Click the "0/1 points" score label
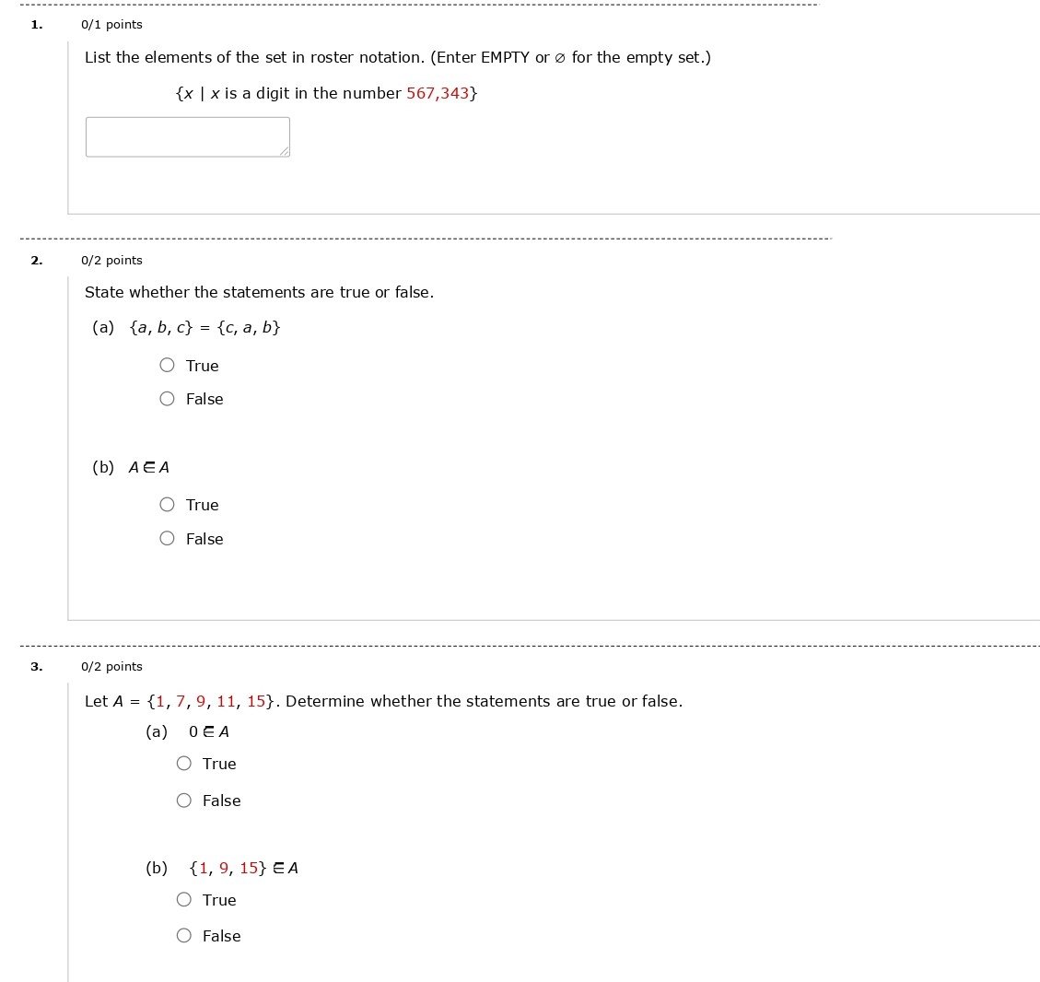Image resolution: width=1040 pixels, height=982 pixels. click(111, 25)
